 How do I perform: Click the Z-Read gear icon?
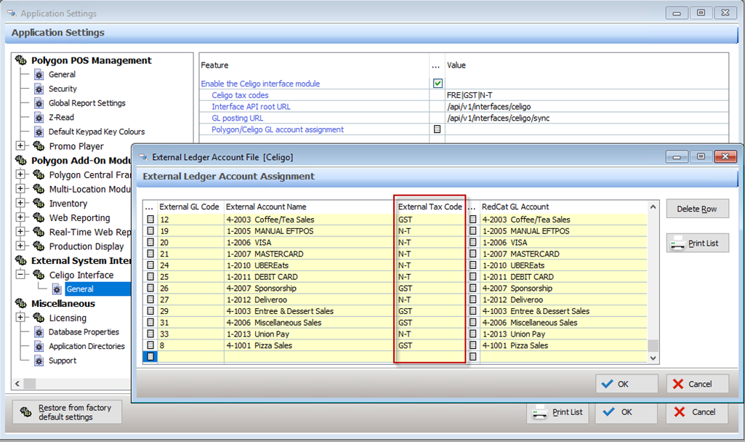(x=39, y=117)
